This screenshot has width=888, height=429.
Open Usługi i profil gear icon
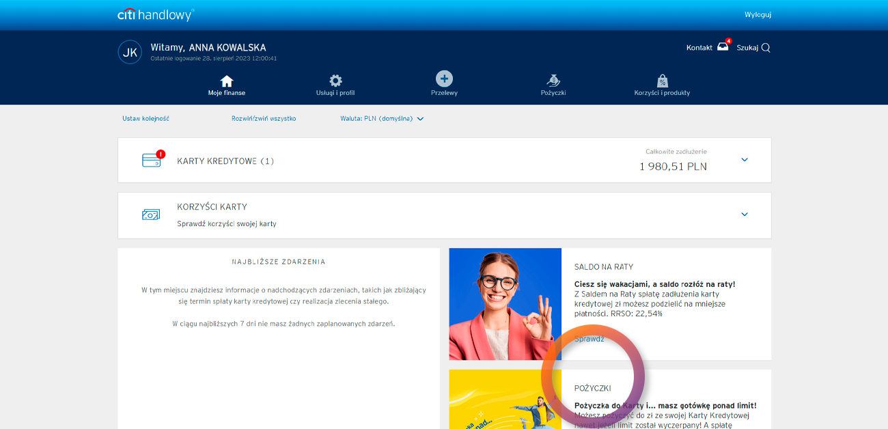[x=335, y=81]
